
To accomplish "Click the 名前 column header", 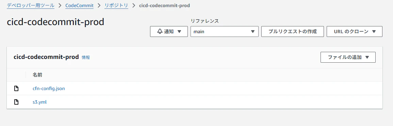I will pyautogui.click(x=37, y=75).
